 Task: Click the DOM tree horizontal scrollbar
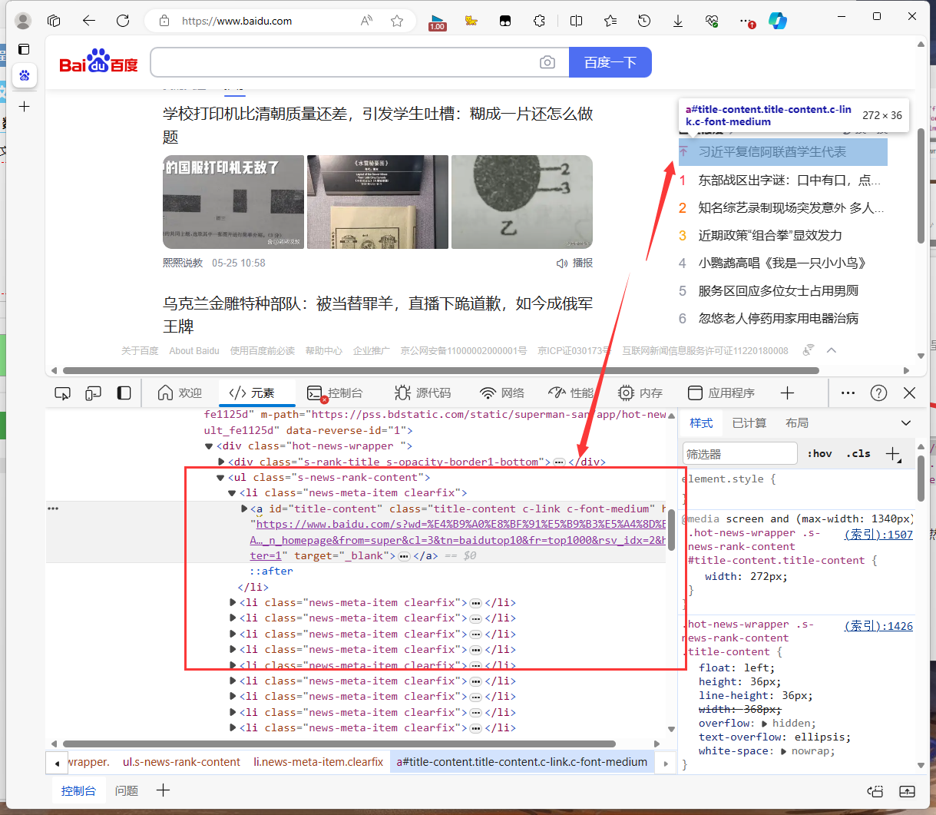(338, 744)
